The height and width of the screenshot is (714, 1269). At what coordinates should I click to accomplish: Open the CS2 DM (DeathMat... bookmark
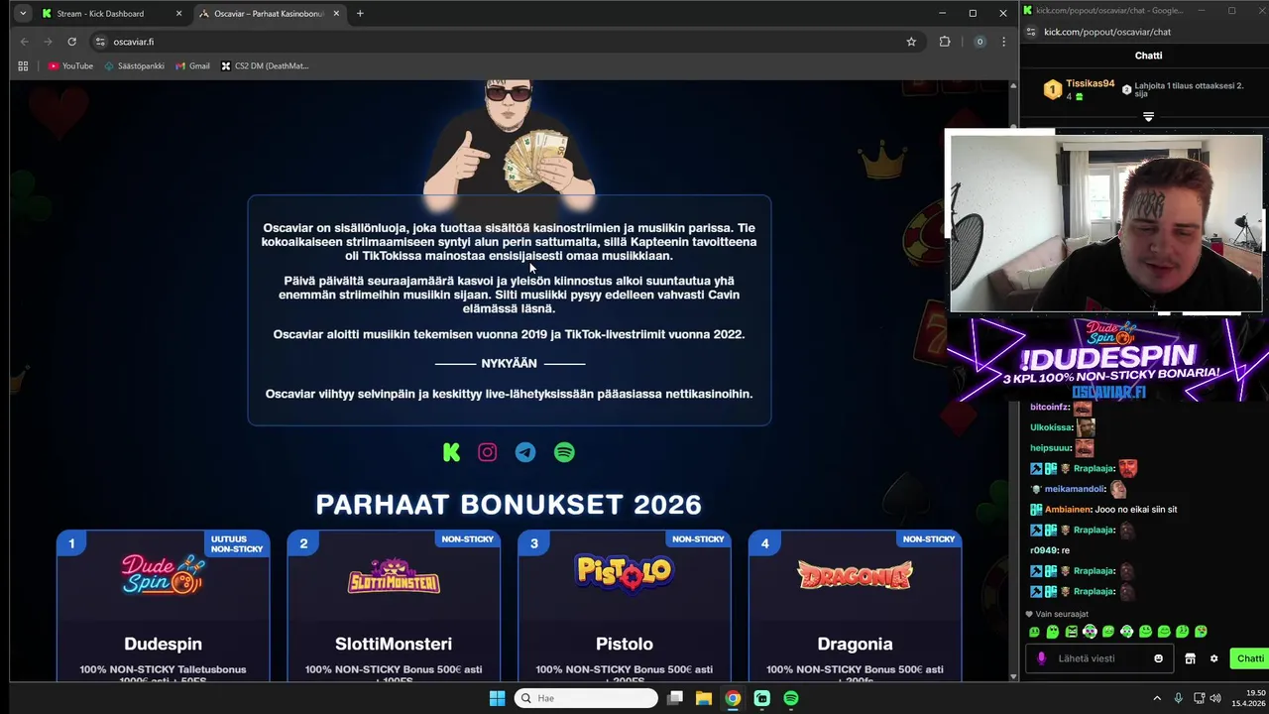tap(265, 66)
